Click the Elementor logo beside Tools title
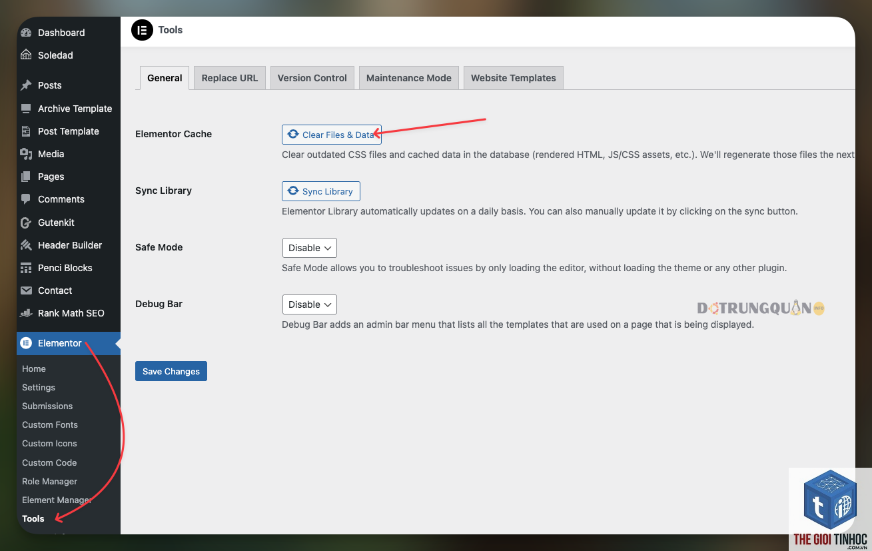The image size is (872, 551). [142, 30]
